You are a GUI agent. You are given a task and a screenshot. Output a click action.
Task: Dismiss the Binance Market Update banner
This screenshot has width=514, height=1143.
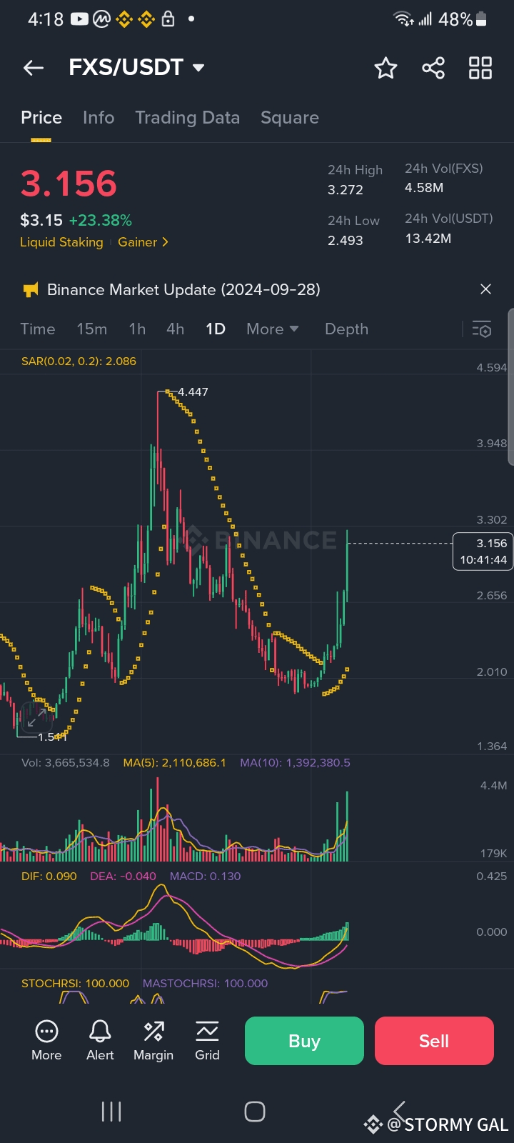486,289
